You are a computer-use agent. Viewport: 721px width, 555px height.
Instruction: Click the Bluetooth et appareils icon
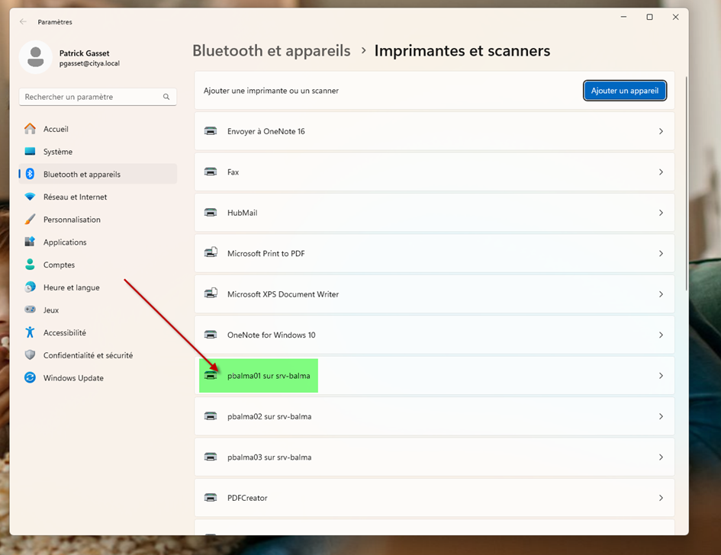[30, 174]
